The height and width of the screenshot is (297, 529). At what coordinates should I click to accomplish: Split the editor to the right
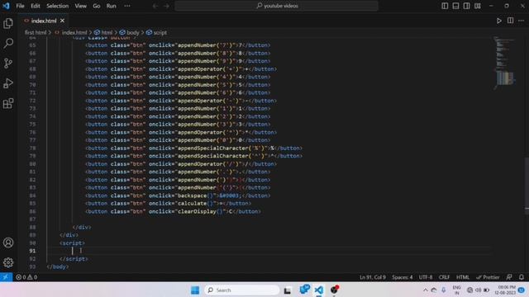coord(510,21)
